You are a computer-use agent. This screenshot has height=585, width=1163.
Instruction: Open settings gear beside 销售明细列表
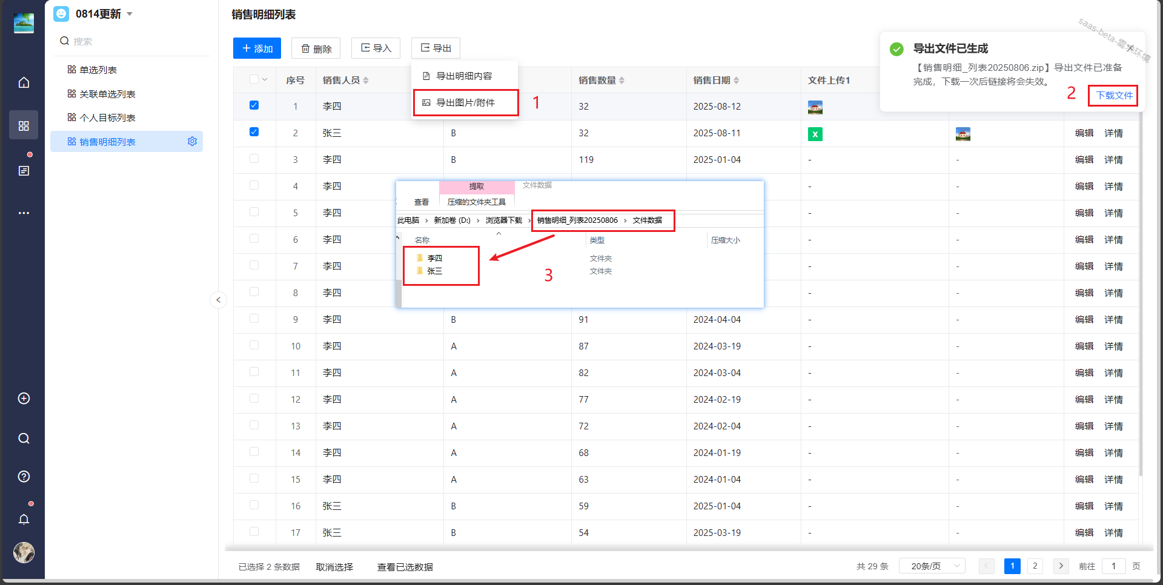pyautogui.click(x=192, y=141)
